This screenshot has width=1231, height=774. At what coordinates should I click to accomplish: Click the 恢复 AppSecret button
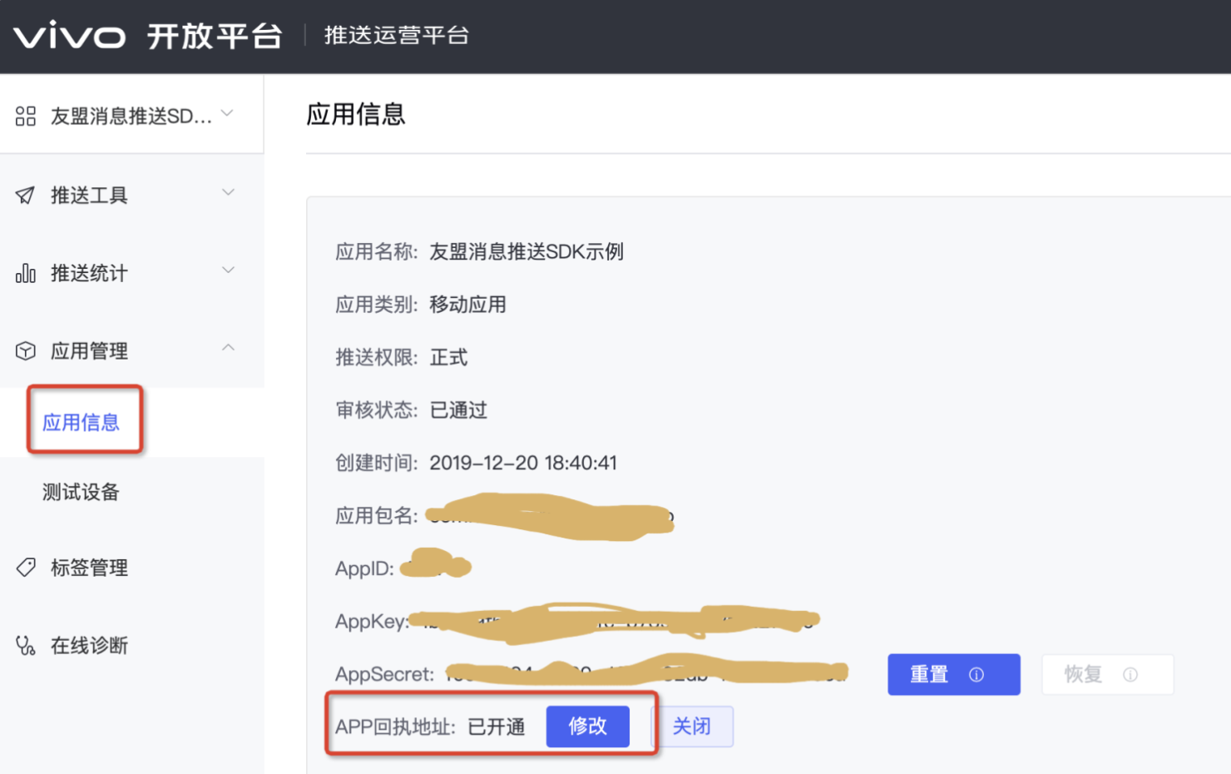tap(1108, 674)
